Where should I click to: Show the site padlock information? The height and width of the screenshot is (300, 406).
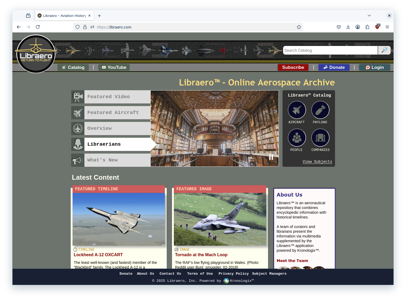click(x=85, y=27)
